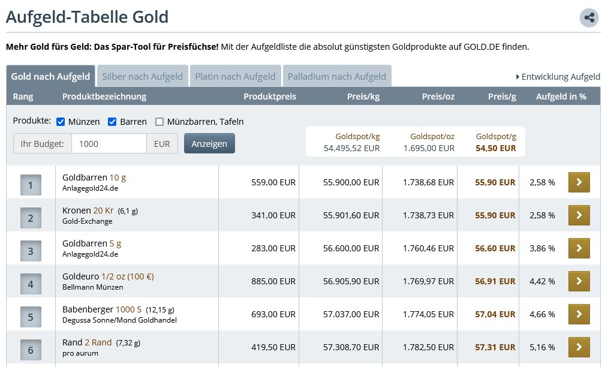Open the arrow button for Goldbarren 10 g
This screenshot has width=614, height=367.
click(579, 182)
